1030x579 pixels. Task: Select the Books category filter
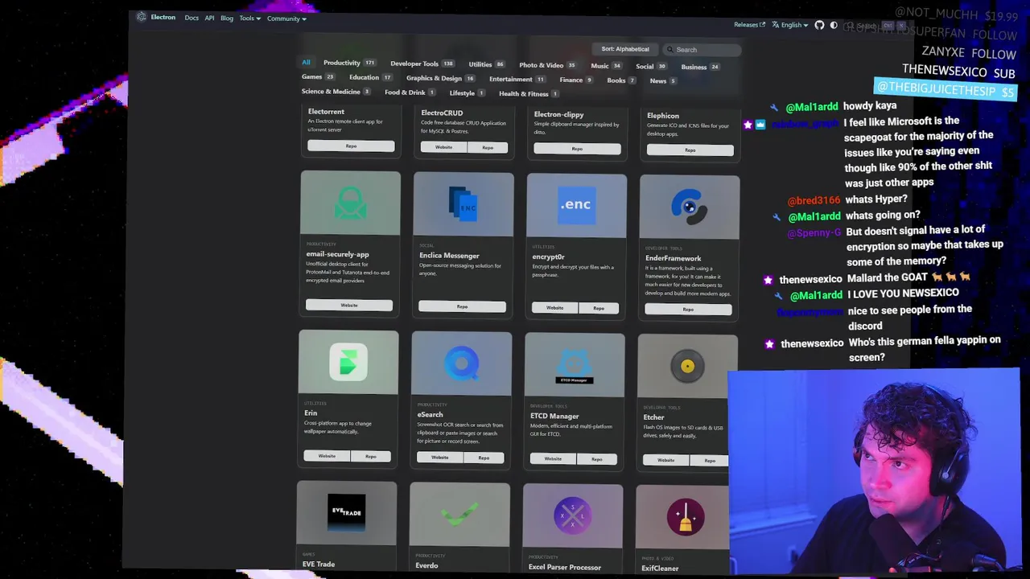(621, 80)
